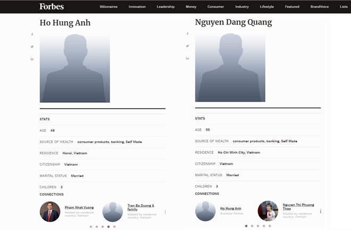
Task: Open the Tran Ba Duong & family link
Action: (x=141, y=207)
